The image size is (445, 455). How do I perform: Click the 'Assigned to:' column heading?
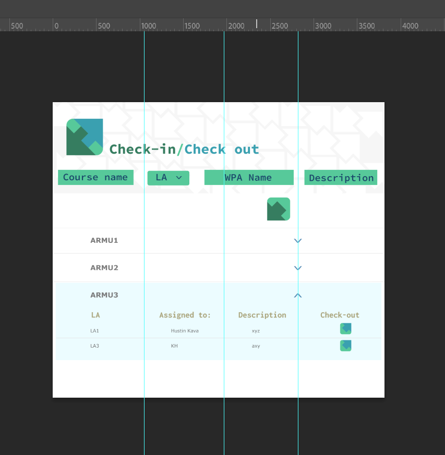[185, 315]
